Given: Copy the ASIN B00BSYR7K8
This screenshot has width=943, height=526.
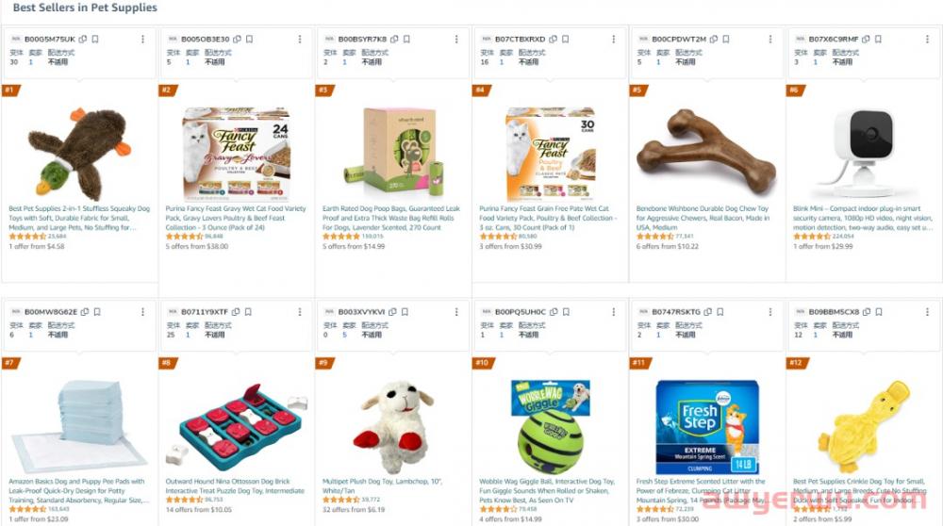Looking at the screenshot, I should pos(394,39).
